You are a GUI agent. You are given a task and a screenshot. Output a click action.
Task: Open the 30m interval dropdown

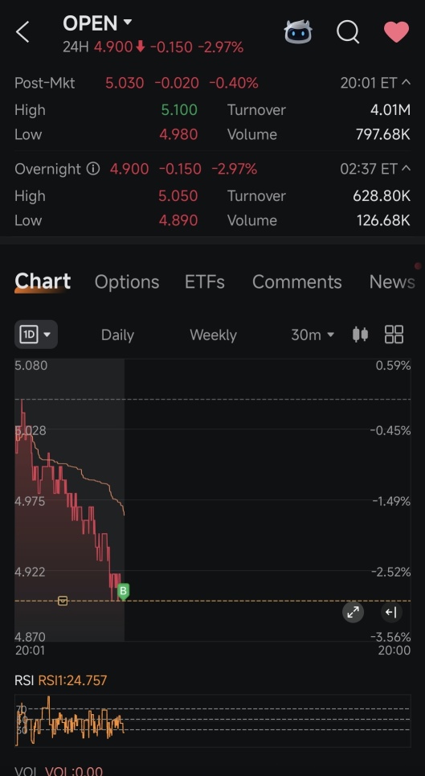[x=313, y=335]
